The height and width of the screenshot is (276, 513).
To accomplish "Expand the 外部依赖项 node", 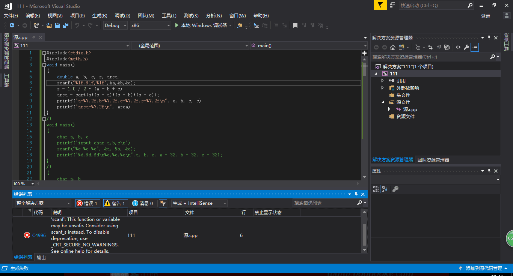I will (x=383, y=88).
